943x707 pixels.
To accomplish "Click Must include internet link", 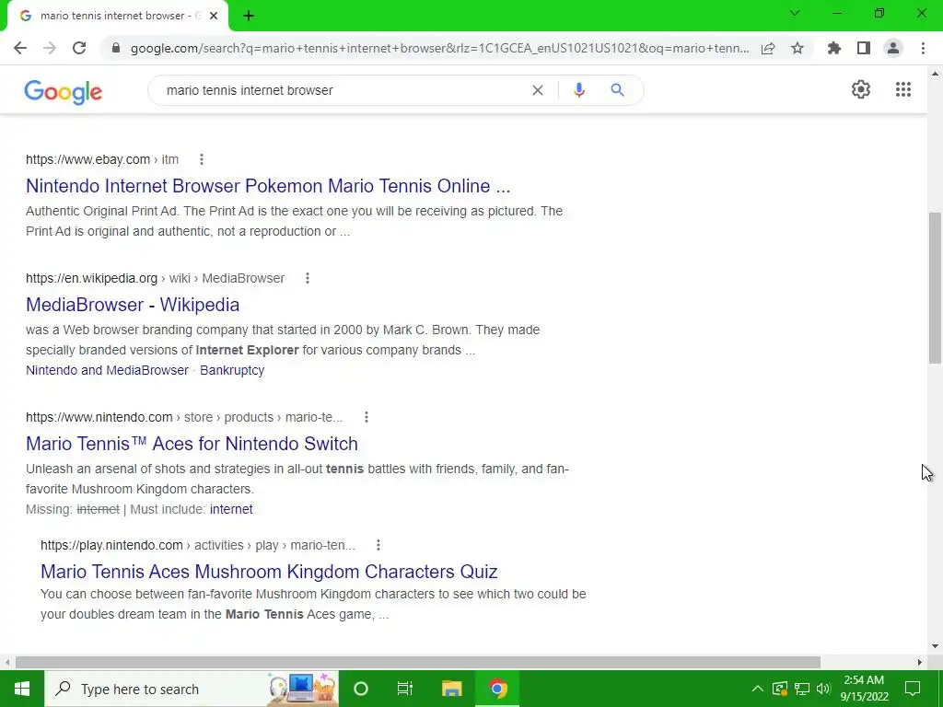I will (231, 509).
